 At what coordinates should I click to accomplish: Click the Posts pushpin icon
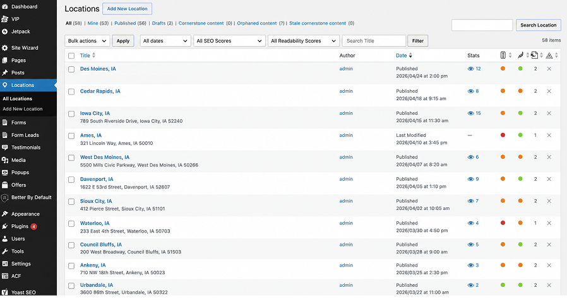click(4, 72)
